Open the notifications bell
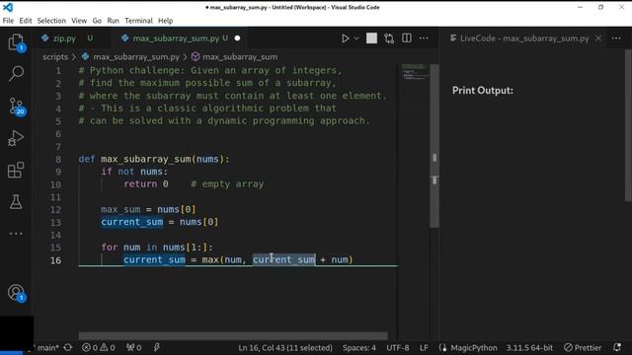632x355 pixels. pyautogui.click(x=617, y=347)
